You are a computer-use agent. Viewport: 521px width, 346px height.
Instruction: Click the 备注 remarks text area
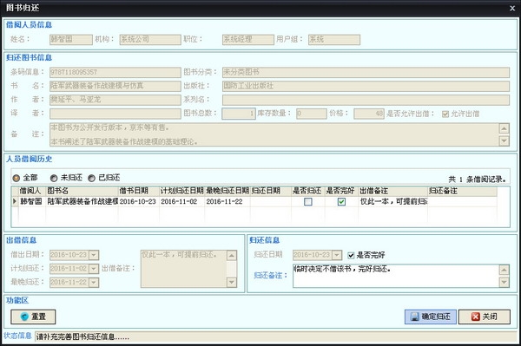[x=274, y=134]
